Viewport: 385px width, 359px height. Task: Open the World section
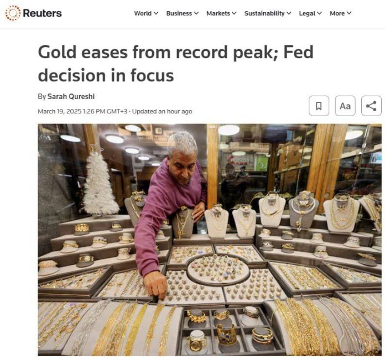point(143,13)
